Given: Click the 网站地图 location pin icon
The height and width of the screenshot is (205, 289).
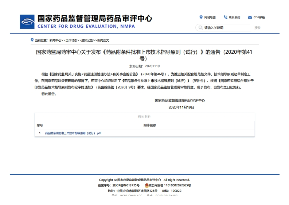Looking at the screenshot, I should click(201, 17).
